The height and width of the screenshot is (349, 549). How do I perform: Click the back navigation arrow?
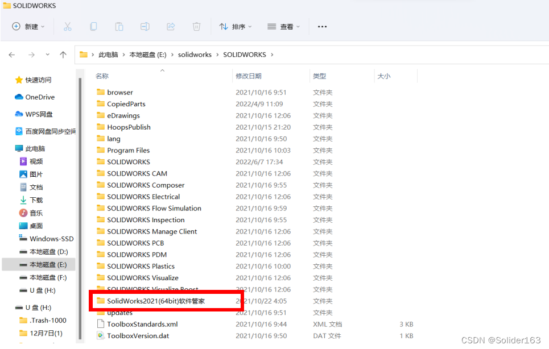[12, 55]
